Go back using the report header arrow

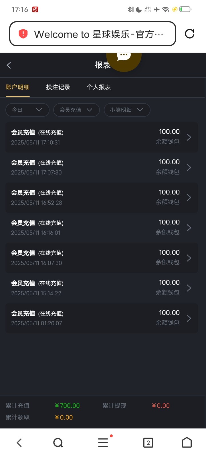pyautogui.click(x=9, y=65)
